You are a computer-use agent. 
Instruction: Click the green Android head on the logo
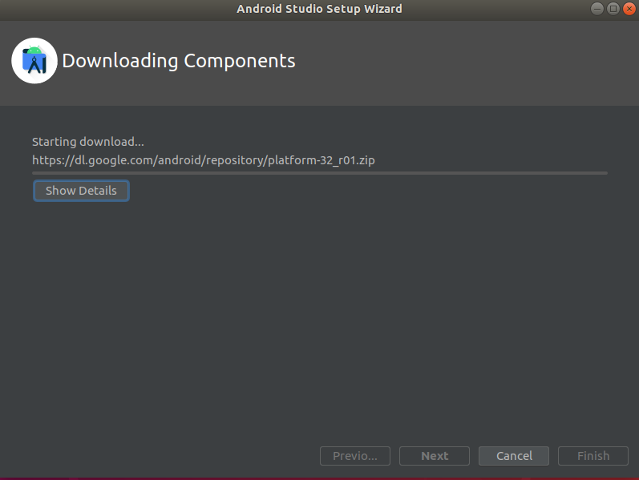pos(34,50)
